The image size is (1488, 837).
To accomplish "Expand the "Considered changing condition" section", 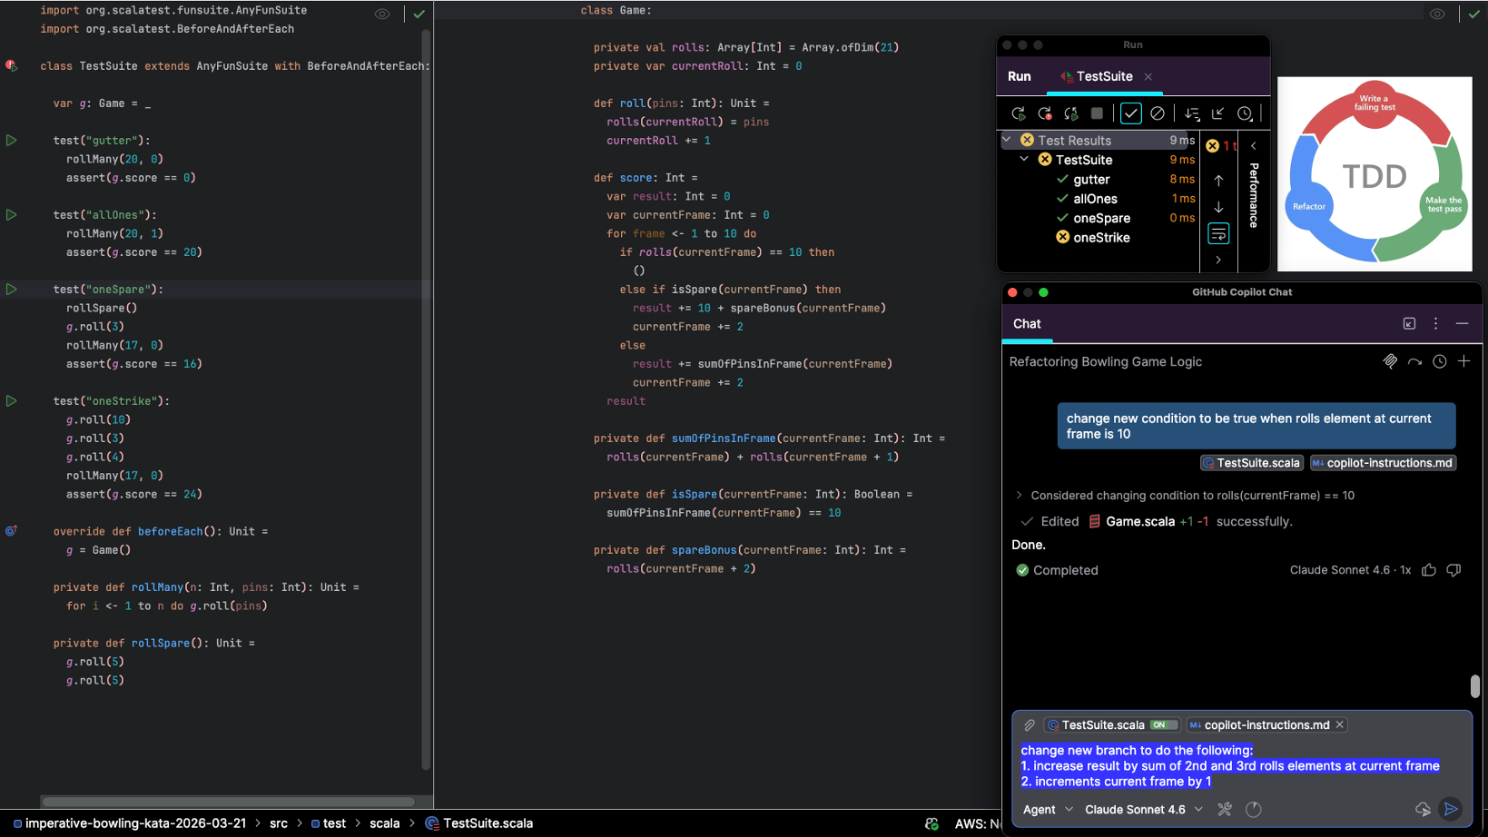I will tap(1019, 496).
